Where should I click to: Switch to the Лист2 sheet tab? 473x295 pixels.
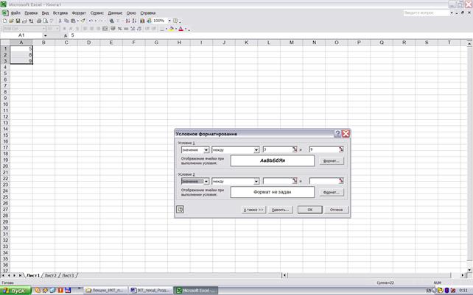pyautogui.click(x=51, y=275)
